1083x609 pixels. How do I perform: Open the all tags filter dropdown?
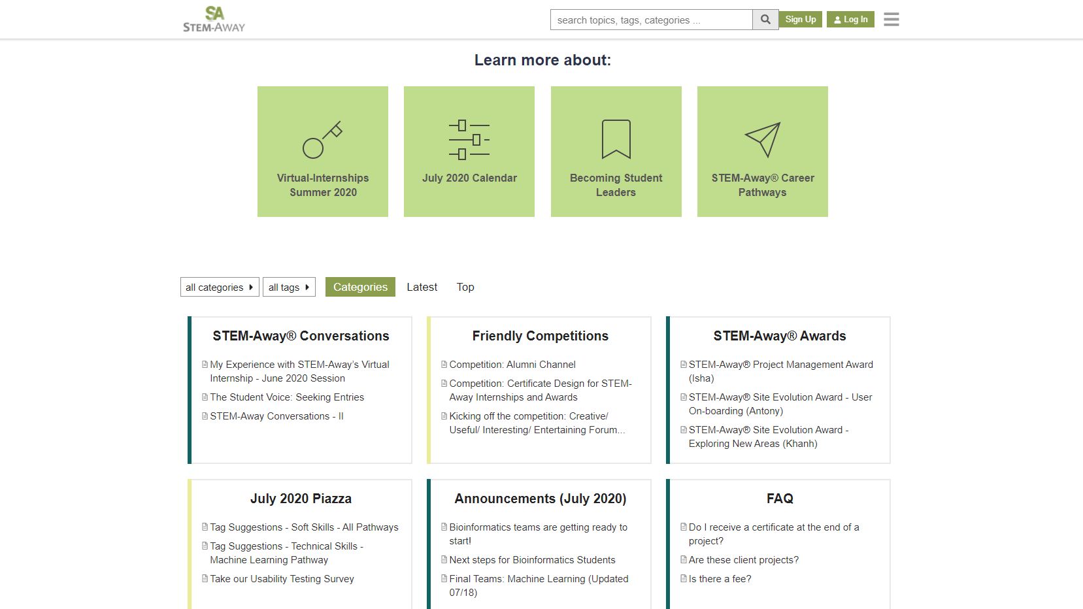[288, 287]
